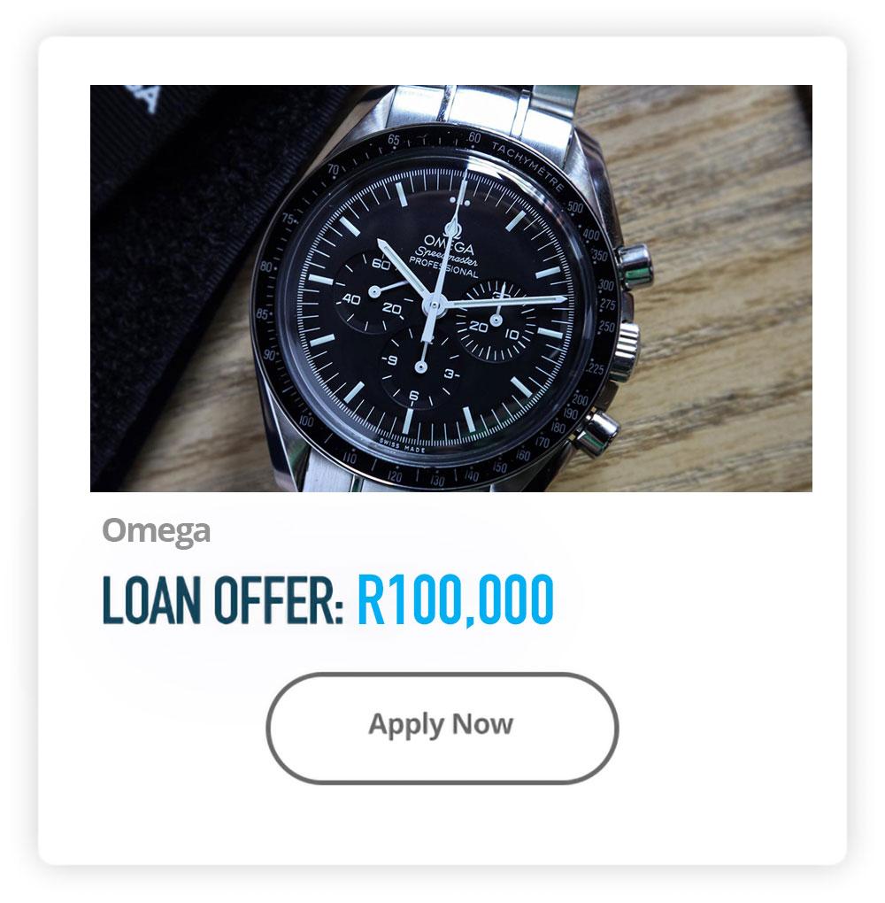Click the left seconds subdial marked 60
The height and width of the screenshot is (903, 885).
coord(374,291)
